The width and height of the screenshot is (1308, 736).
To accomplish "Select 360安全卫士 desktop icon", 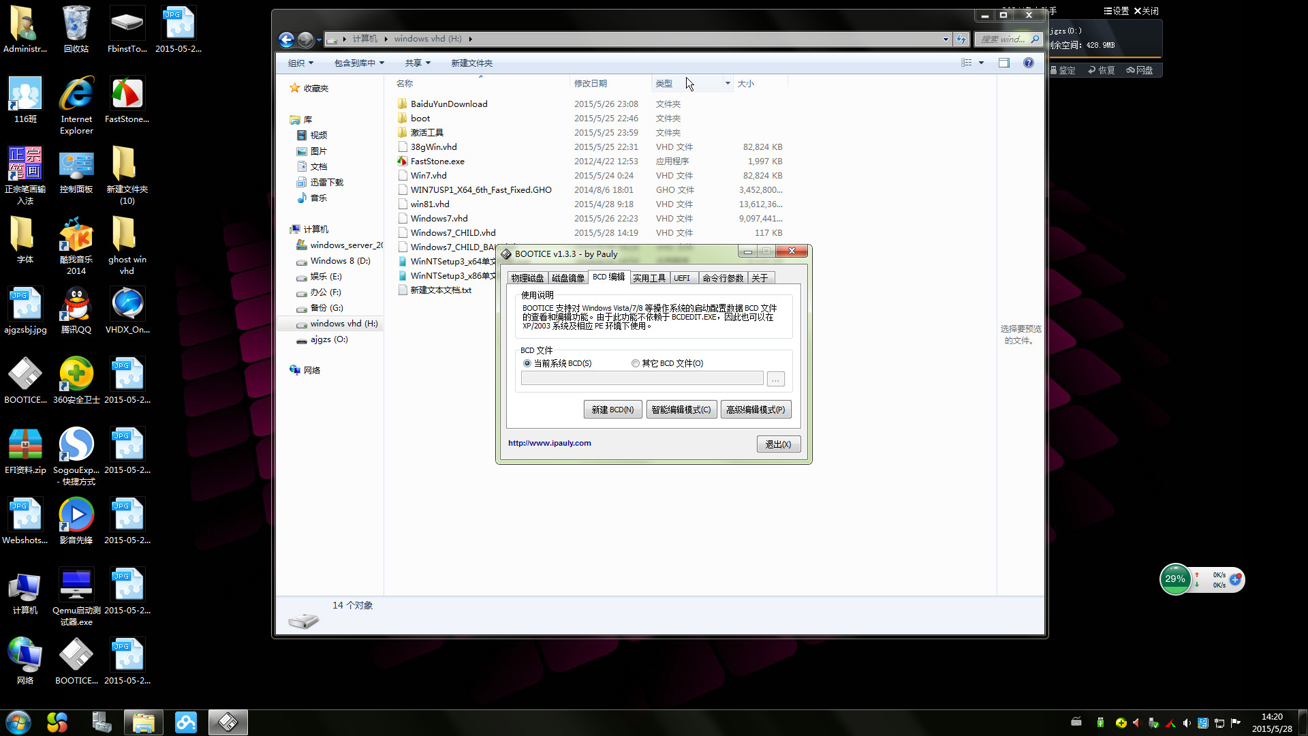I will [76, 380].
